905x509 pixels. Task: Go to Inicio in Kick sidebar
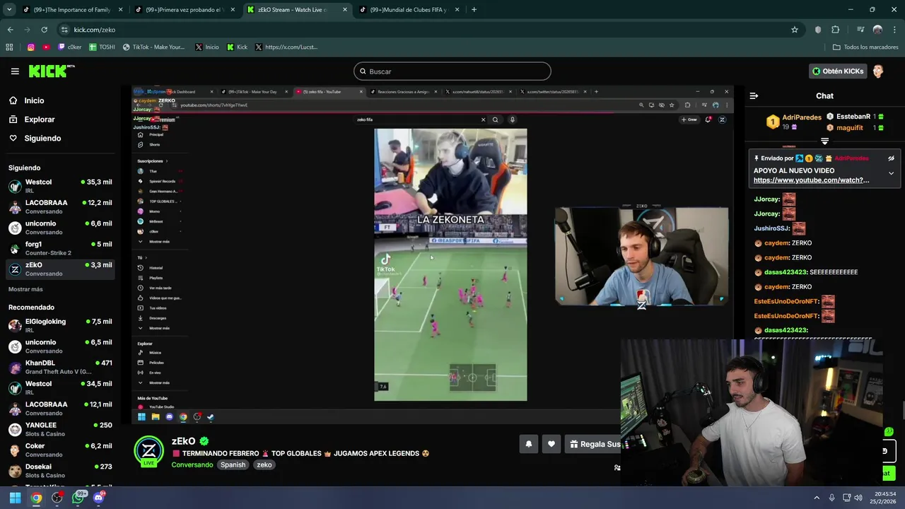click(x=34, y=100)
